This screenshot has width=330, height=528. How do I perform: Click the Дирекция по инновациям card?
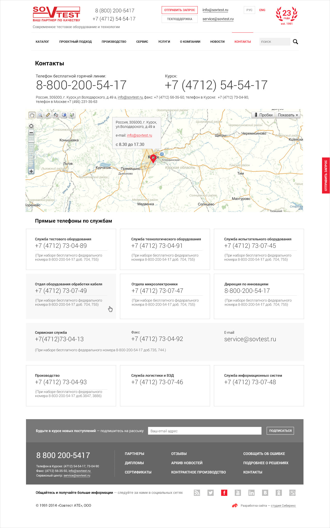coord(259,296)
